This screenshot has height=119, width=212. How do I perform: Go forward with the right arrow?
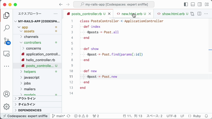68,4
